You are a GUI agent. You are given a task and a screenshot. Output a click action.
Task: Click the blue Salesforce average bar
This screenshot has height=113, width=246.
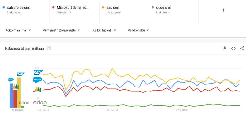pyautogui.click(x=11, y=96)
